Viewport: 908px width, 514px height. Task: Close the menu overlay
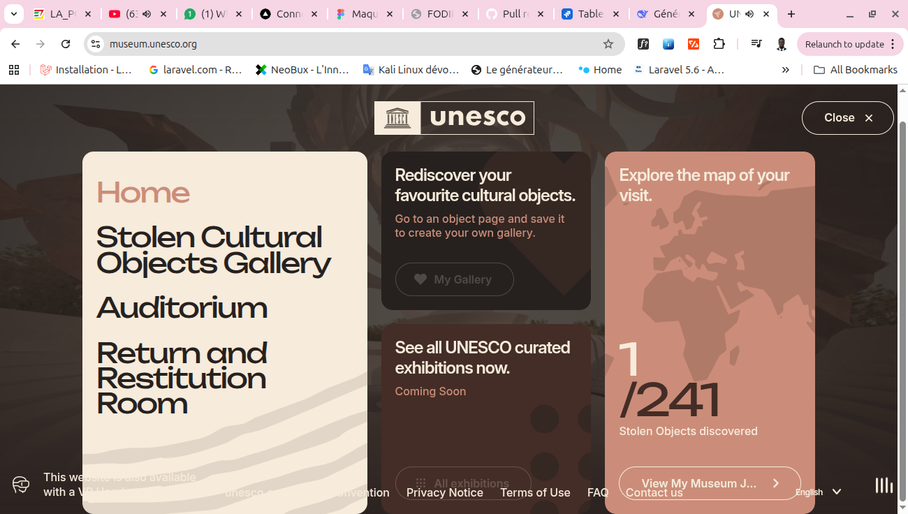pos(847,118)
